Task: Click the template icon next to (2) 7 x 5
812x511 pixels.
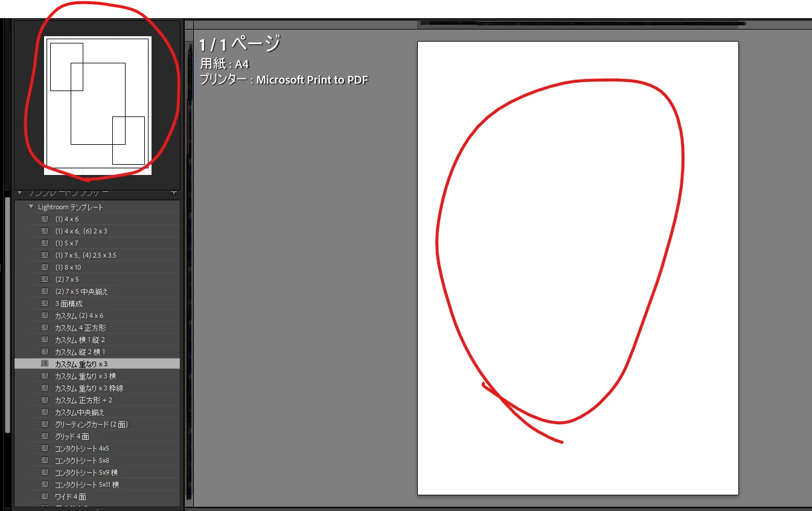Action: coord(45,279)
